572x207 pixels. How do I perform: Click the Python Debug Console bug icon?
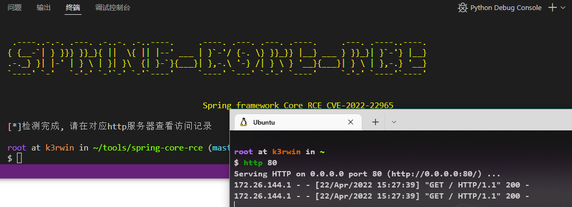(463, 7)
